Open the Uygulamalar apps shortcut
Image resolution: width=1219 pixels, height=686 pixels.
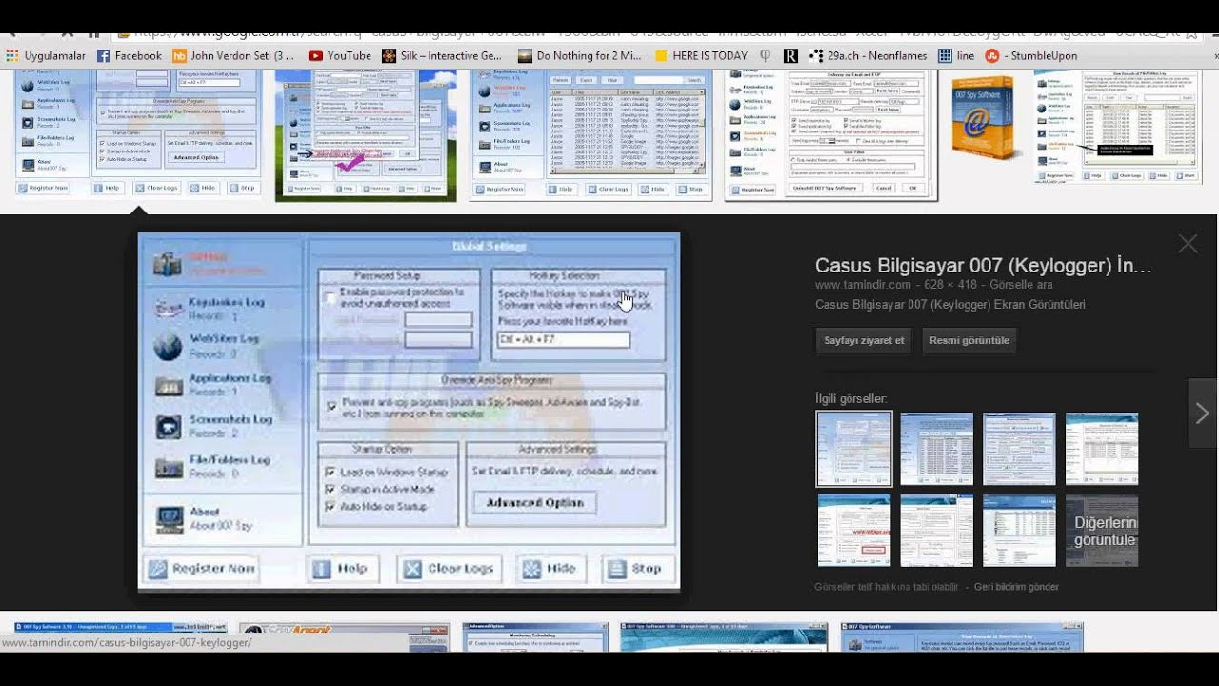point(45,56)
